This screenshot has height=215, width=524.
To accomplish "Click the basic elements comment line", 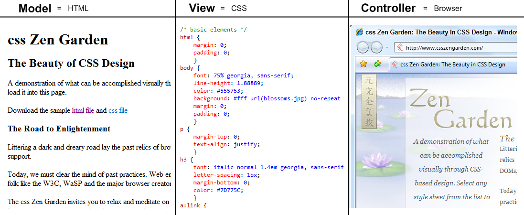I will pyautogui.click(x=214, y=30).
